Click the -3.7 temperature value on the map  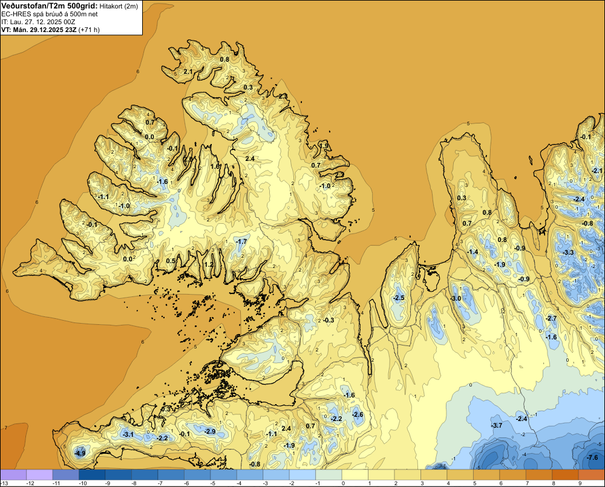click(497, 425)
